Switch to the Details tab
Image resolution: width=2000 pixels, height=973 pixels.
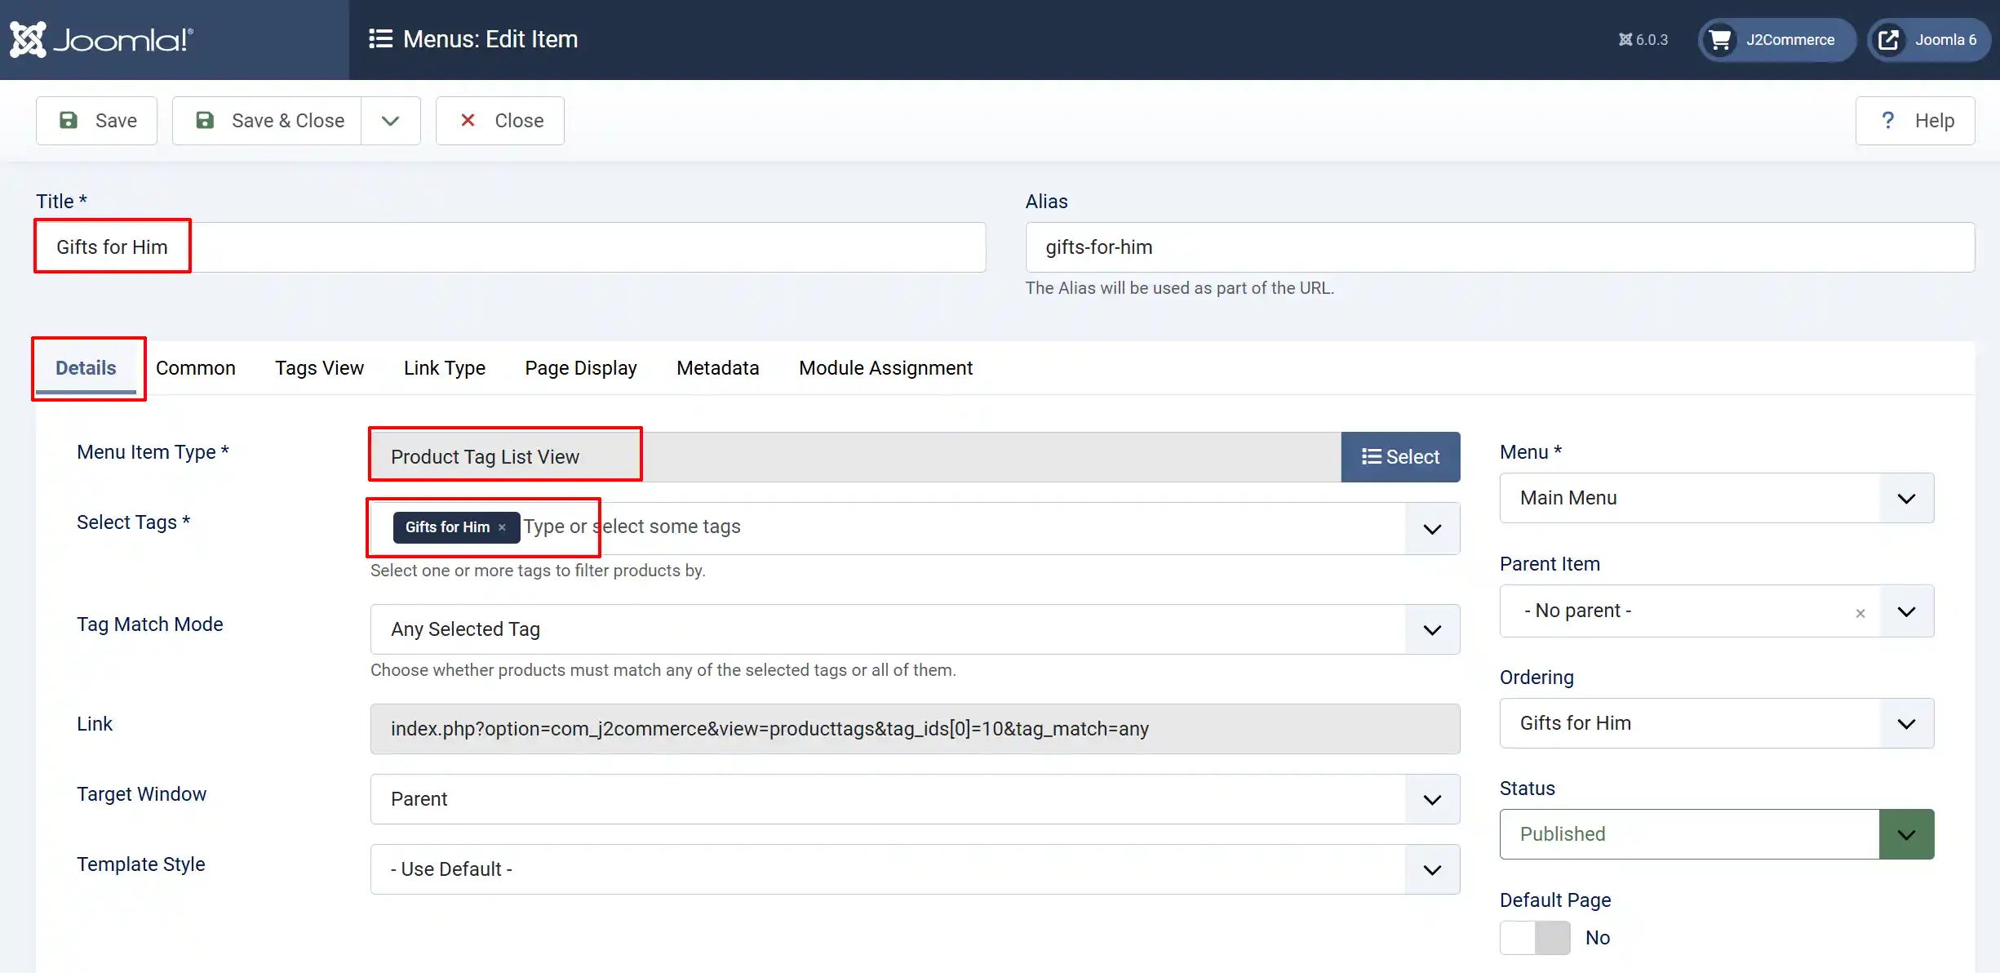point(86,368)
